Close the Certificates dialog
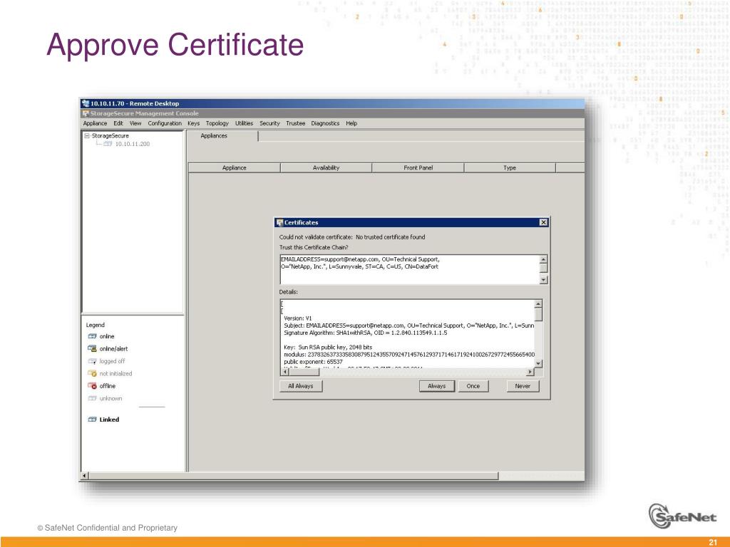The height and width of the screenshot is (547, 730). (543, 222)
